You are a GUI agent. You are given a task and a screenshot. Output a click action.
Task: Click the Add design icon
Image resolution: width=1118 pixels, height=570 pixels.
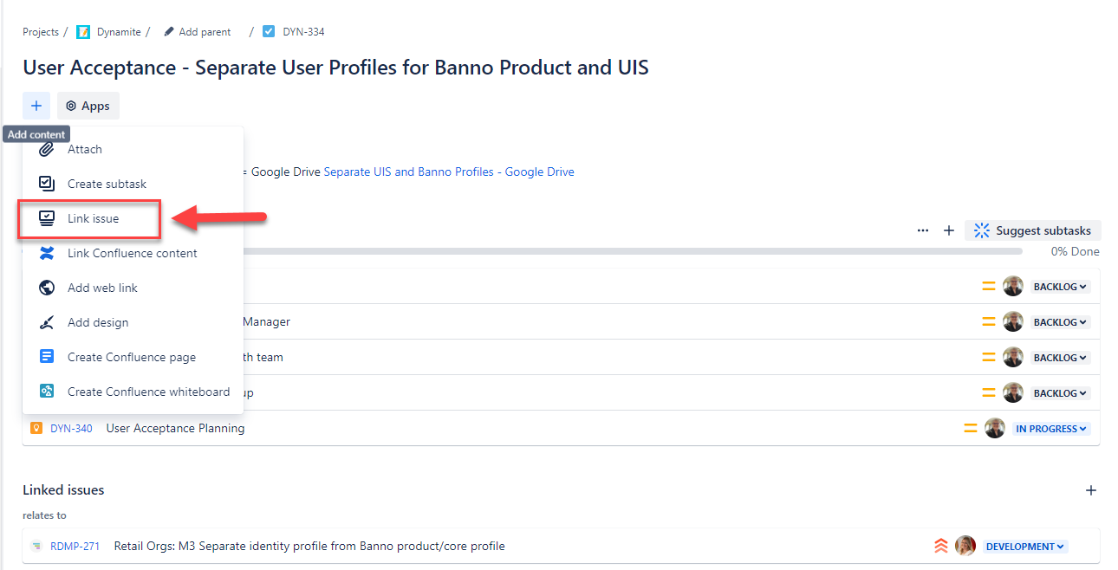coord(48,322)
